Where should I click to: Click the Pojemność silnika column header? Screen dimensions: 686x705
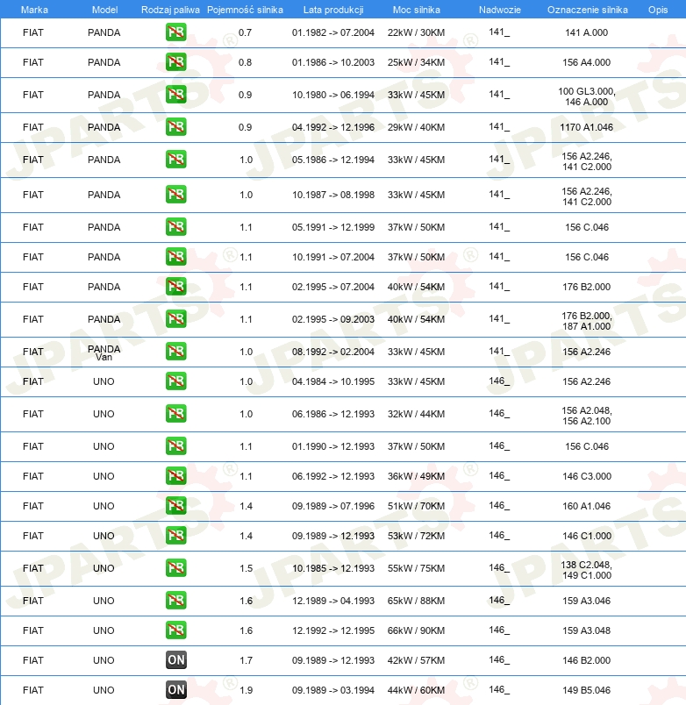click(x=245, y=10)
